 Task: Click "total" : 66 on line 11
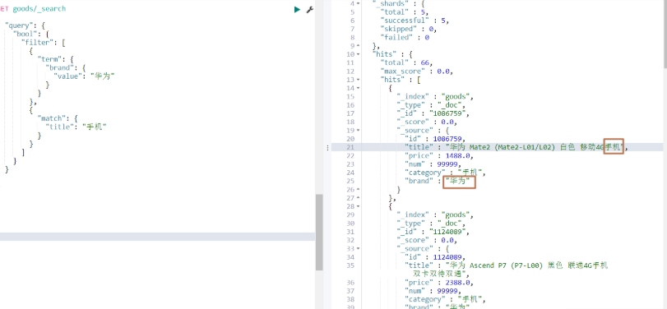tap(406, 62)
